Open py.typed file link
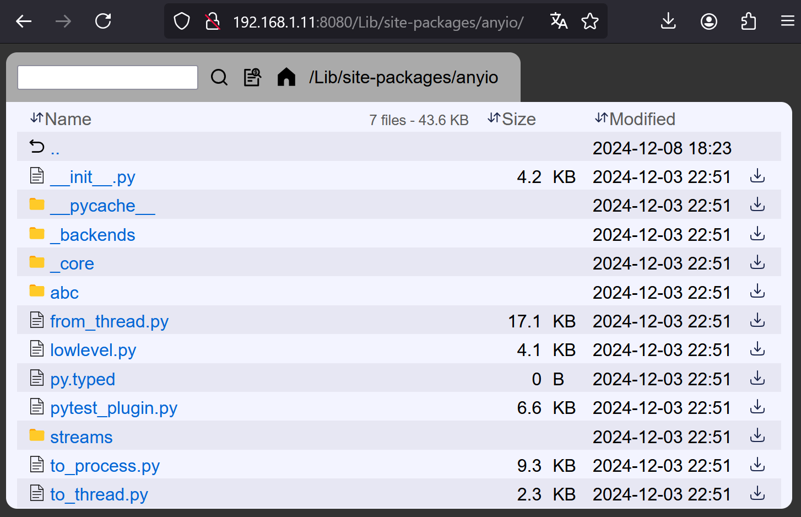 coord(83,379)
